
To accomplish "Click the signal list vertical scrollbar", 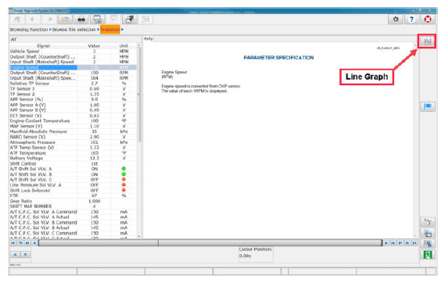I will (138, 94).
